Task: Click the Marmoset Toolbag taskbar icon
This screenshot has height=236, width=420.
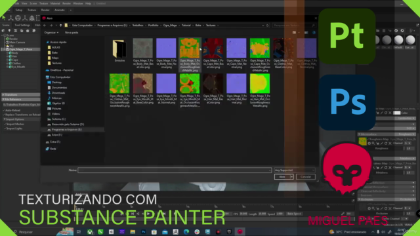Action: [240, 231]
